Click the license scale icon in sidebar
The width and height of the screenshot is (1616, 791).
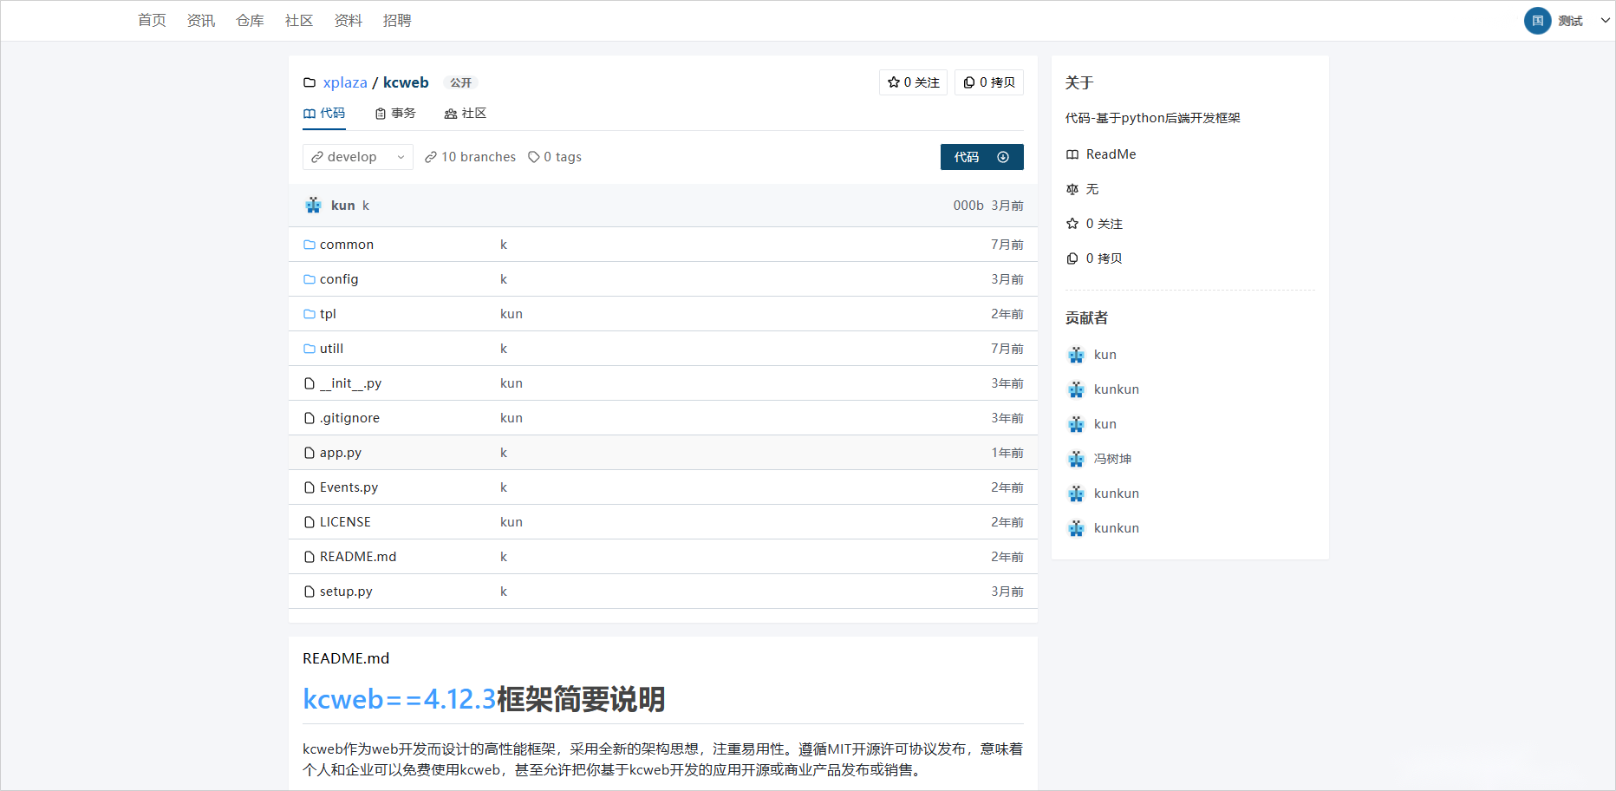pos(1072,189)
